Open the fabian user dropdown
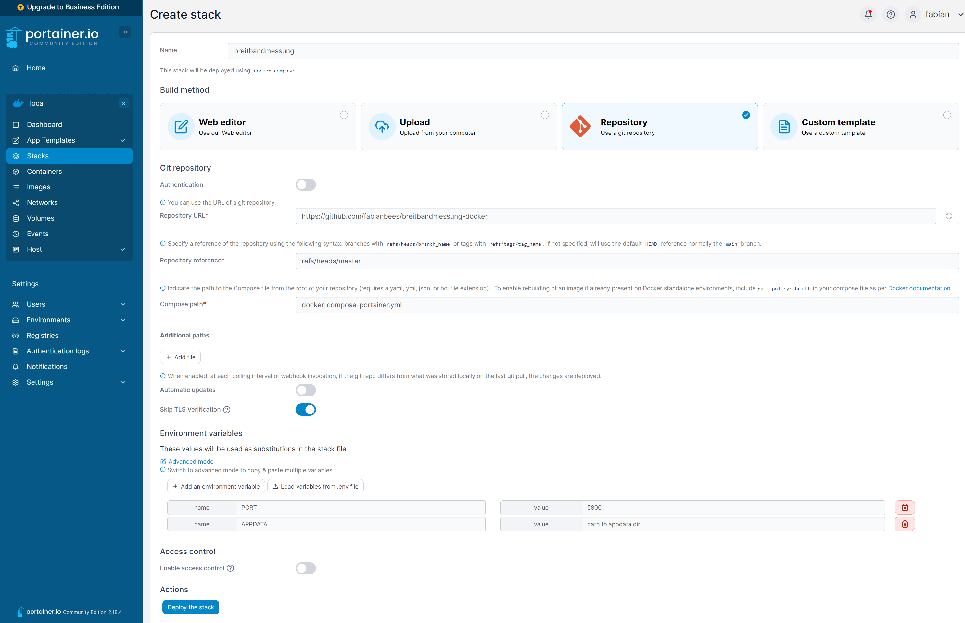The height and width of the screenshot is (623, 965). tap(936, 15)
